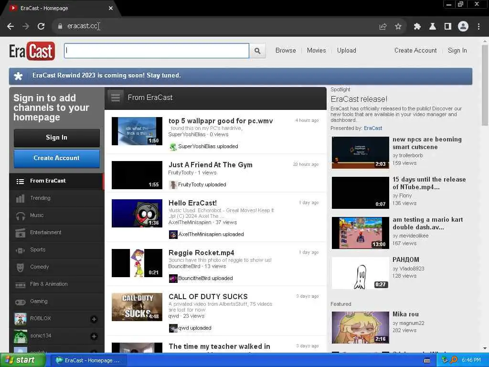Open the new npcs are beoming thumbnail

coord(360,152)
